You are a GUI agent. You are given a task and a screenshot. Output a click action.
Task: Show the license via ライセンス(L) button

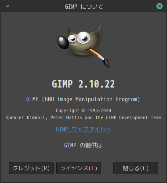(x=79, y=168)
